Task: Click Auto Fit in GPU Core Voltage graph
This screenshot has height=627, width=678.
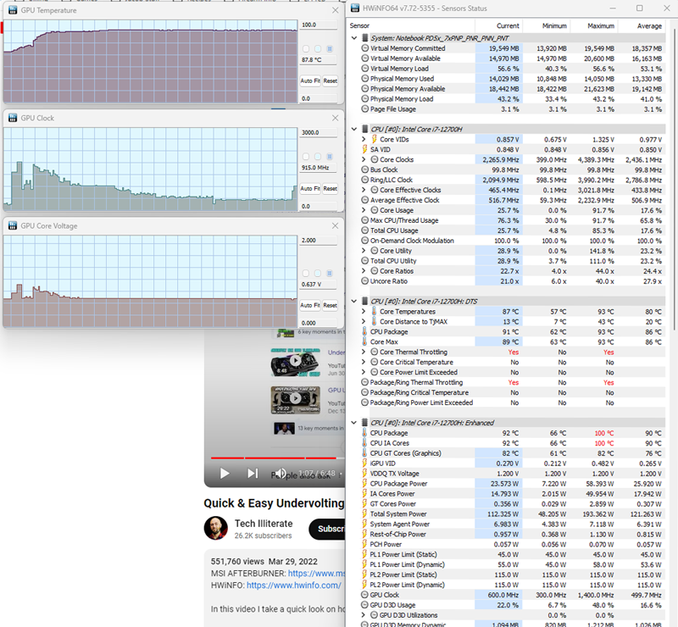Action: tap(310, 305)
